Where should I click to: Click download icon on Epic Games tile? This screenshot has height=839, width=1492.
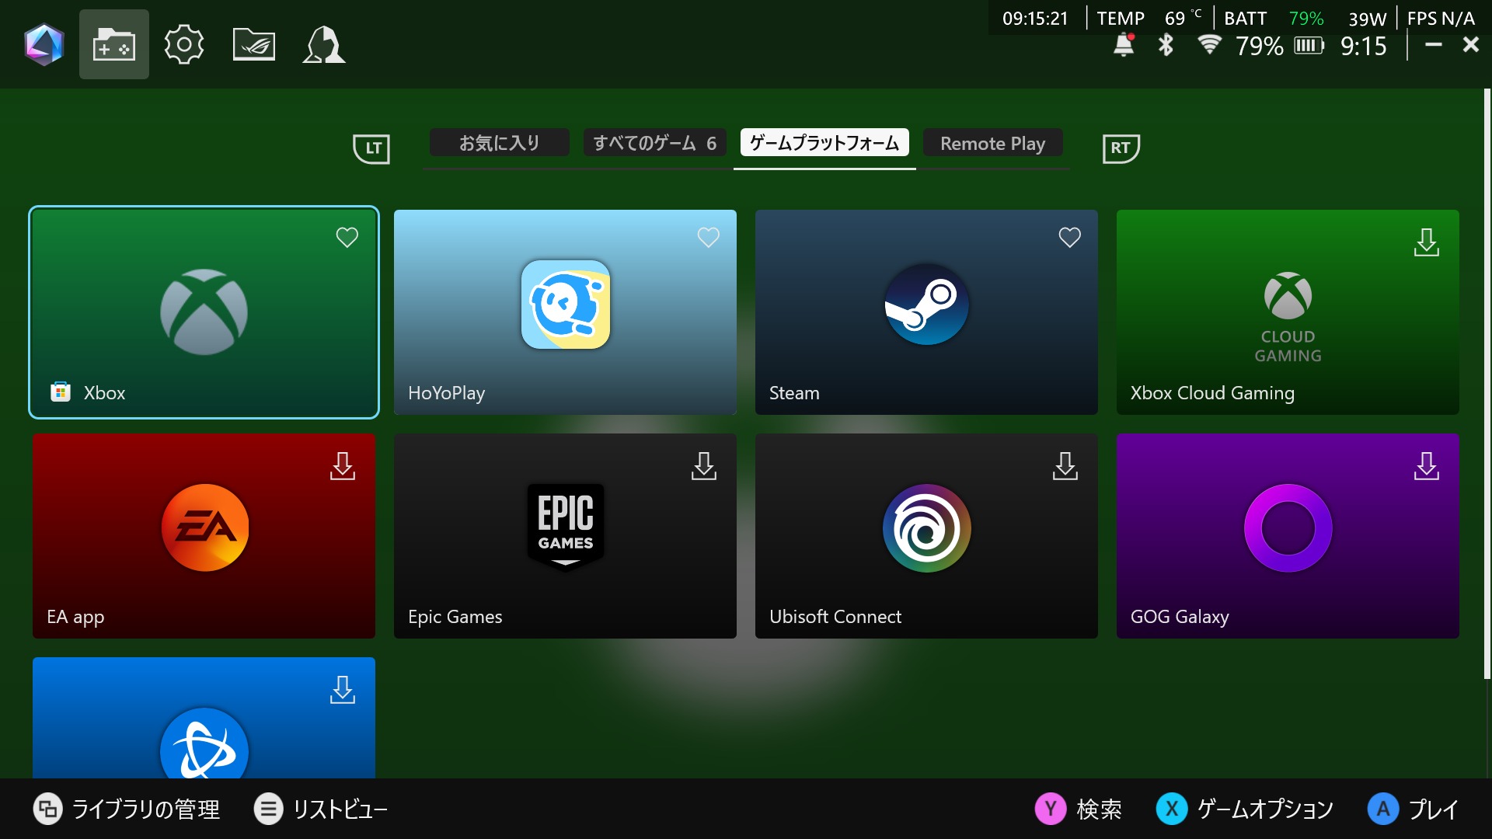pyautogui.click(x=704, y=466)
